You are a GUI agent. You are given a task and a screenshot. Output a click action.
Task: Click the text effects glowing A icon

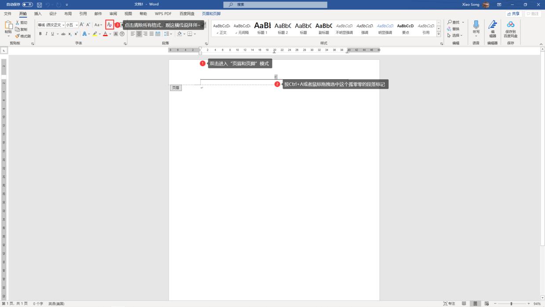tap(84, 34)
